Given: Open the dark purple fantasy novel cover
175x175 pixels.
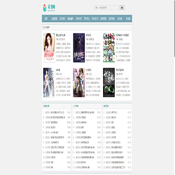Looking at the screenshot, I should tap(79, 48).
